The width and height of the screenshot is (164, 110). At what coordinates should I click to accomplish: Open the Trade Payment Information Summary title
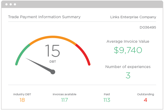(44, 17)
